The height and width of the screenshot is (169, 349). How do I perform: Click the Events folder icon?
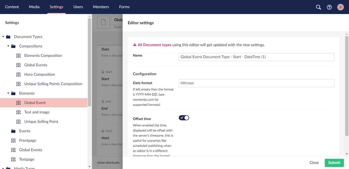coord(13,131)
